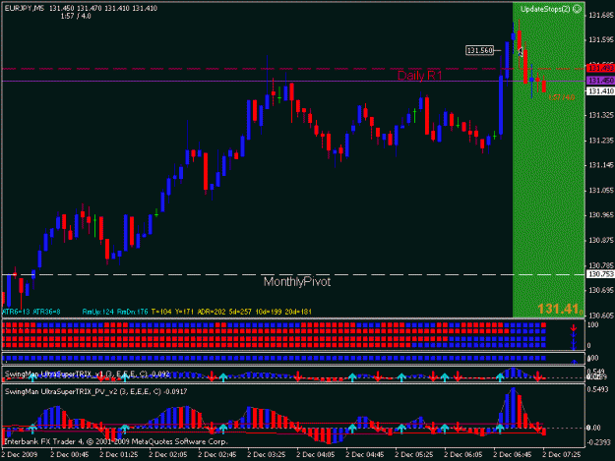Click the 2 Dec 2009 date label
This screenshot has width=615, height=461.
(20, 455)
